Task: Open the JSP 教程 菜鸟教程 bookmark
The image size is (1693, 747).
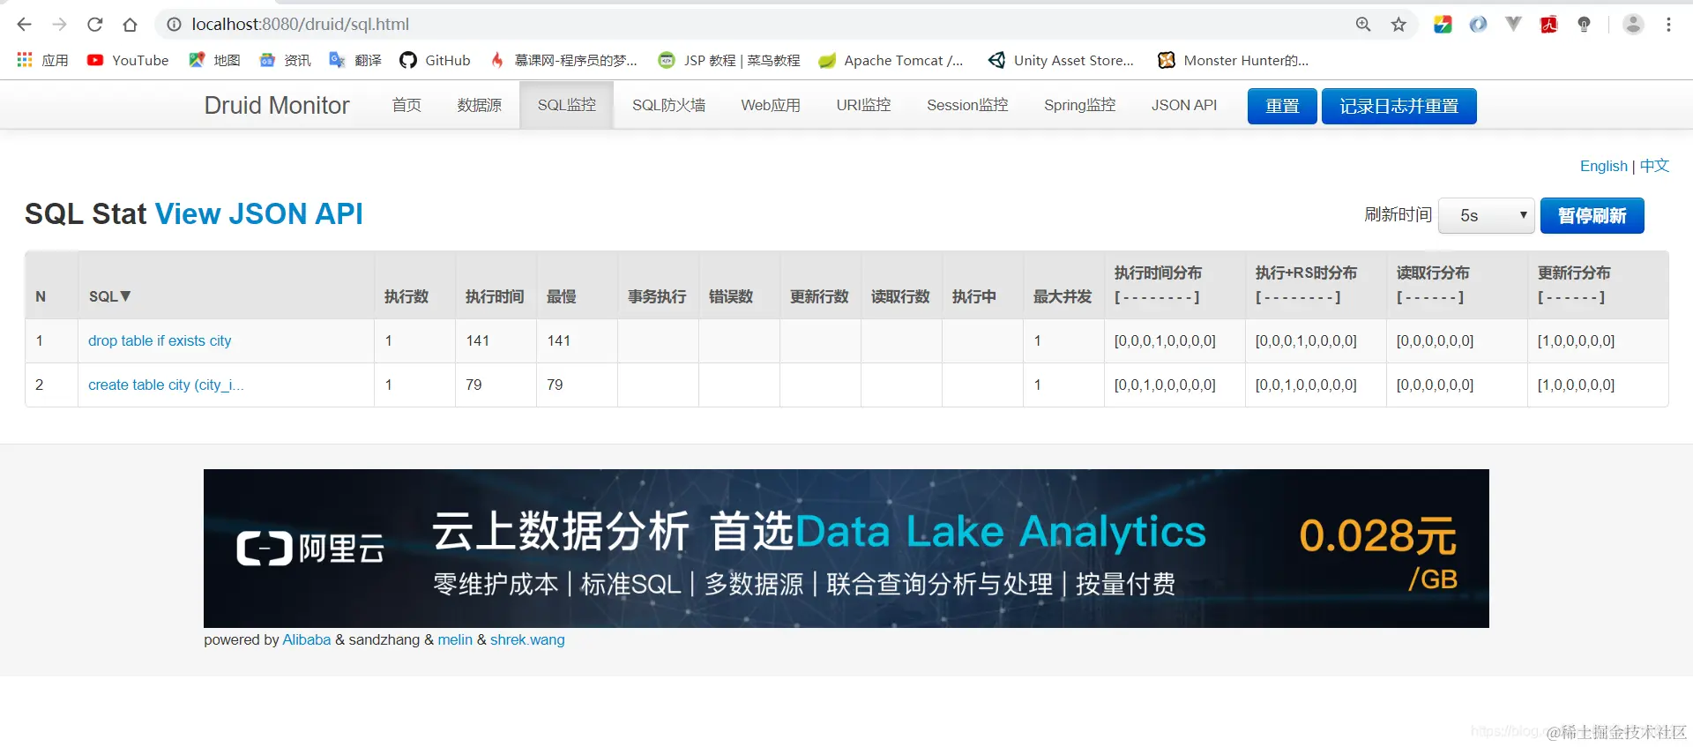Action: click(729, 60)
